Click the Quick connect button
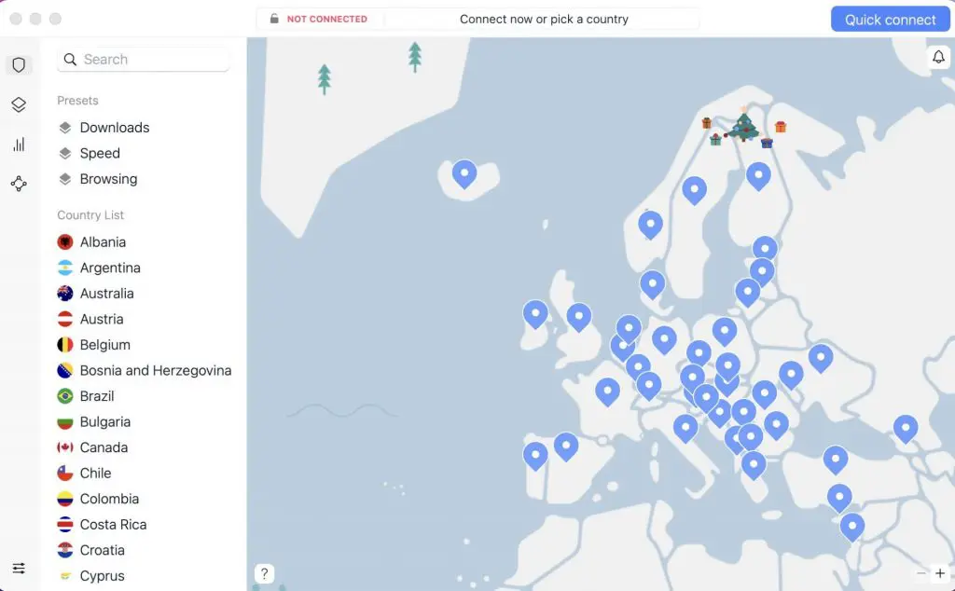955x591 pixels. pos(890,20)
